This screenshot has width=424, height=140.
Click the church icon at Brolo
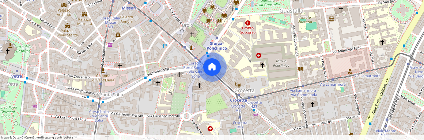[x=192, y=35]
